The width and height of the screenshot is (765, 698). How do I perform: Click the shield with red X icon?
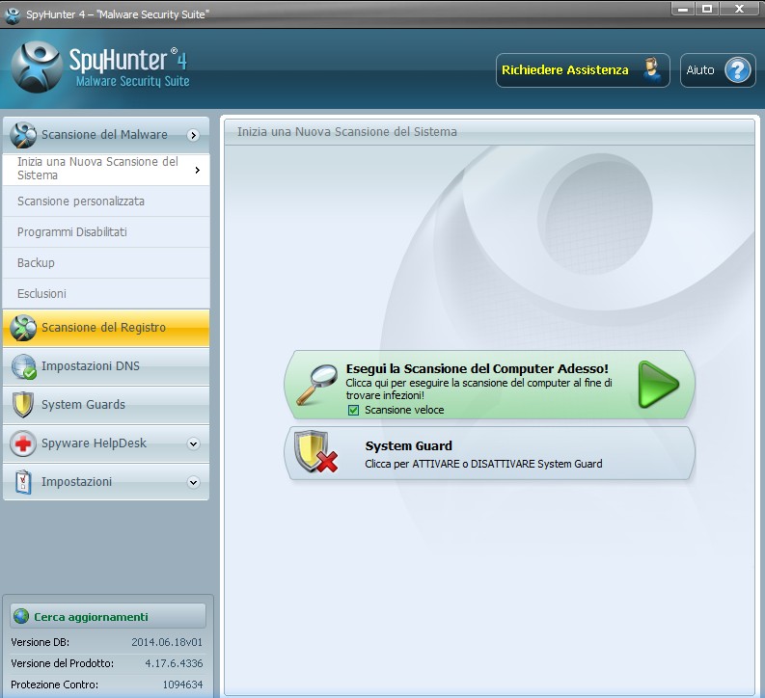click(315, 452)
